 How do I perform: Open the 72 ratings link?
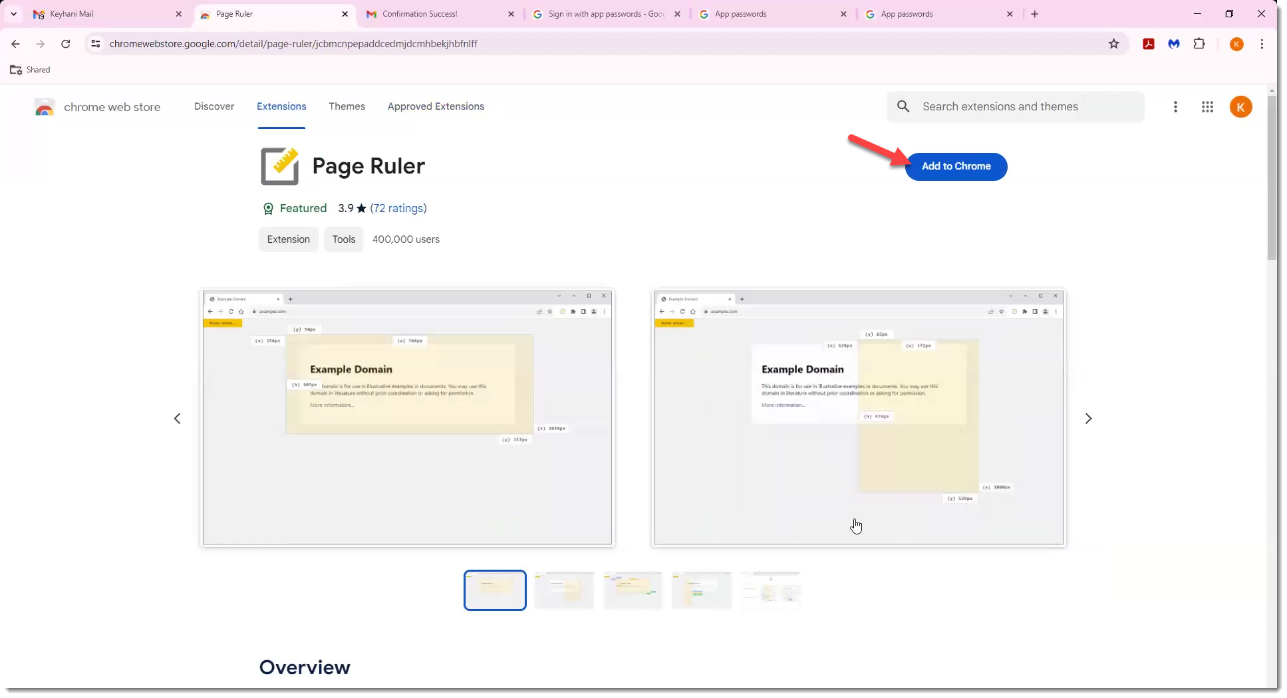click(x=398, y=209)
